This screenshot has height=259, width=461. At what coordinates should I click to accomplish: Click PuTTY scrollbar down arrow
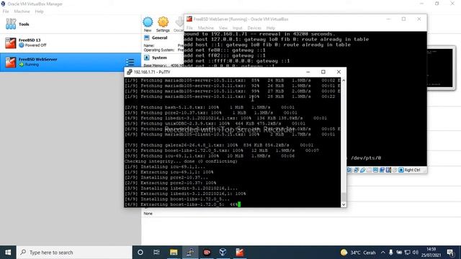tap(344, 204)
